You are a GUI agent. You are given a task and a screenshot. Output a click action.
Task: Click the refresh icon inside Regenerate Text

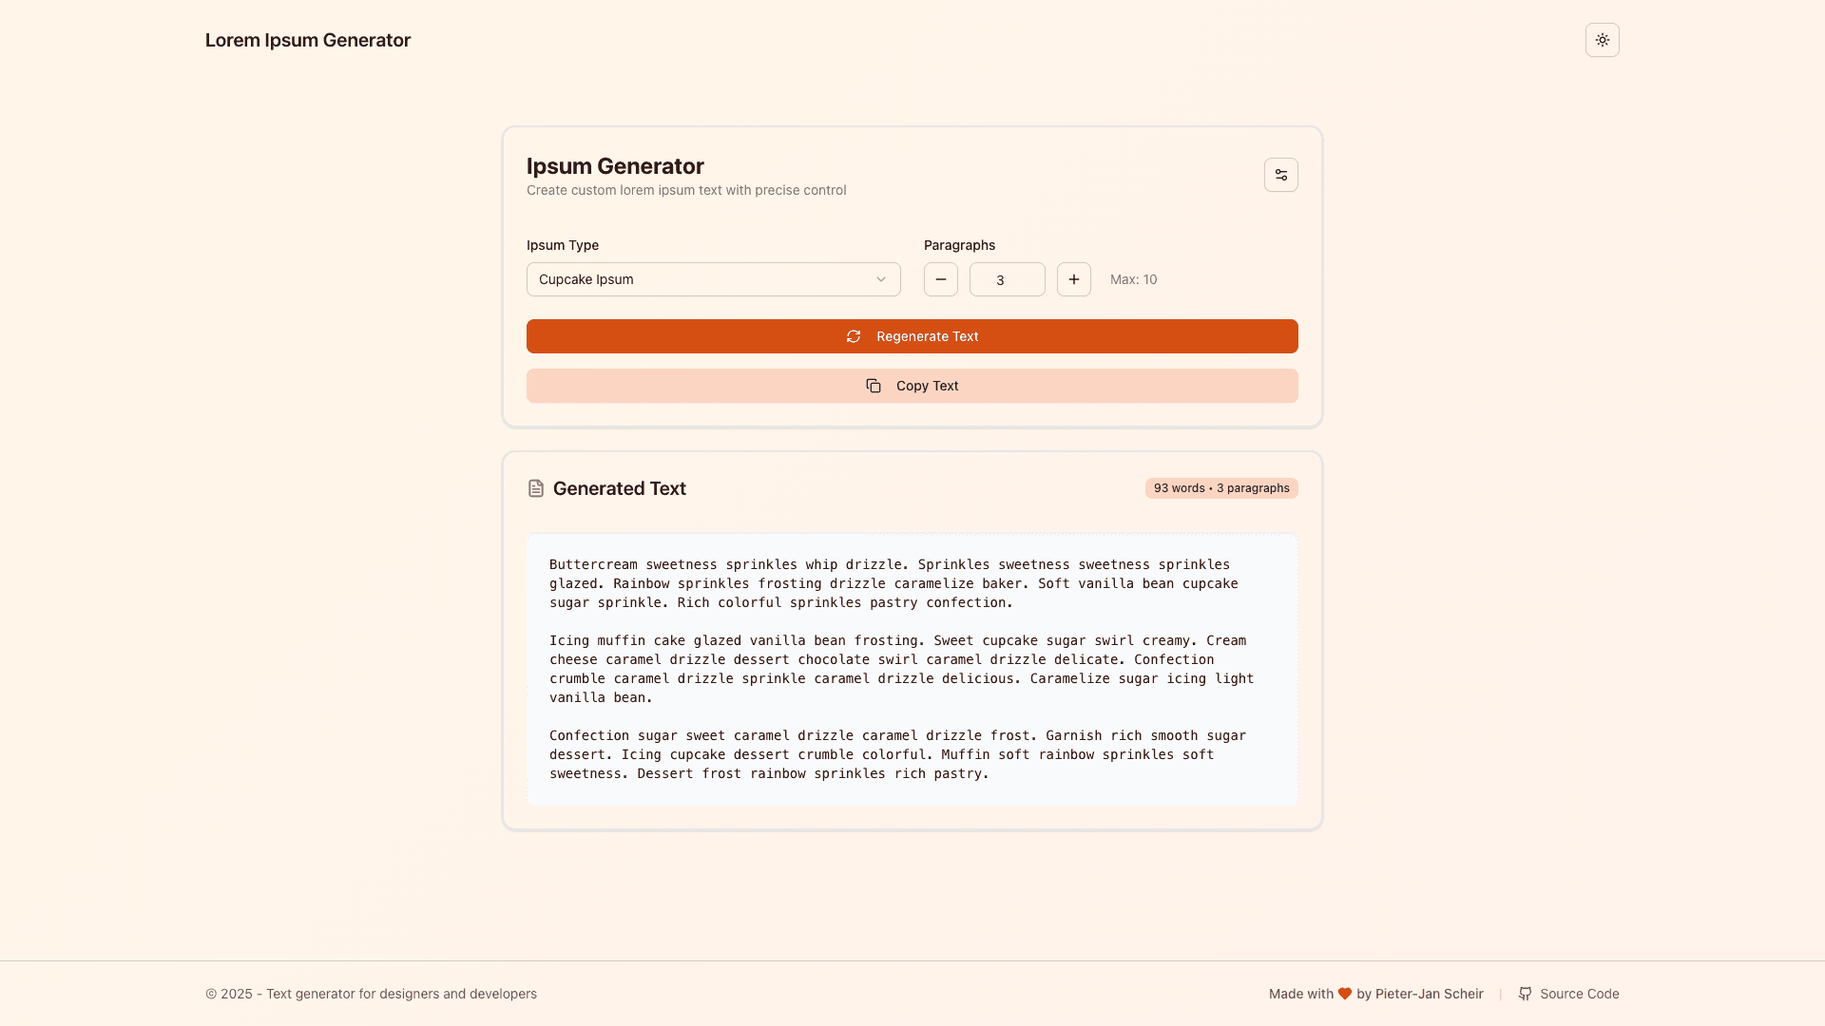click(x=854, y=336)
